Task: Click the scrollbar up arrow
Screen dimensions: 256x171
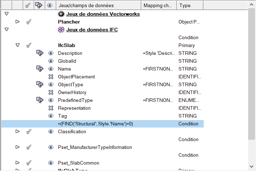Action: pos(252,5)
